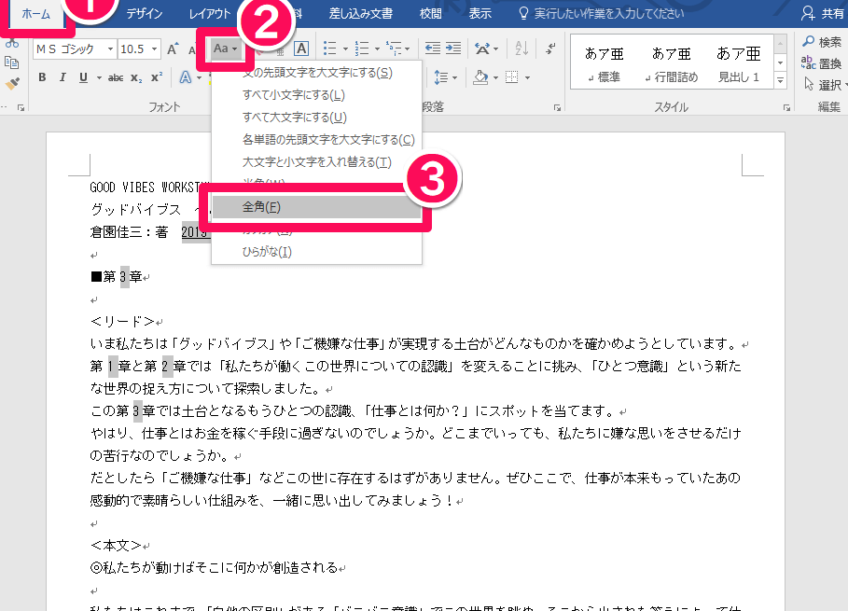Click the 共有 share button

[x=823, y=13]
